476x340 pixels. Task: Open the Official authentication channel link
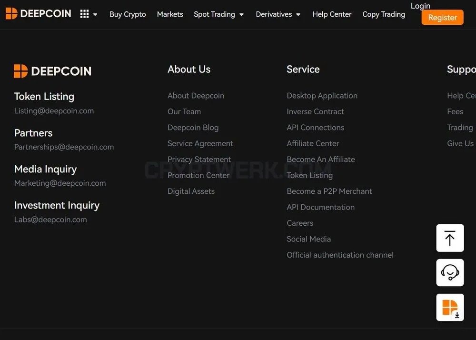click(x=340, y=255)
